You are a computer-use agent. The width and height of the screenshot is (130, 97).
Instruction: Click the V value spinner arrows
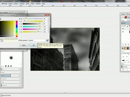[48, 24]
